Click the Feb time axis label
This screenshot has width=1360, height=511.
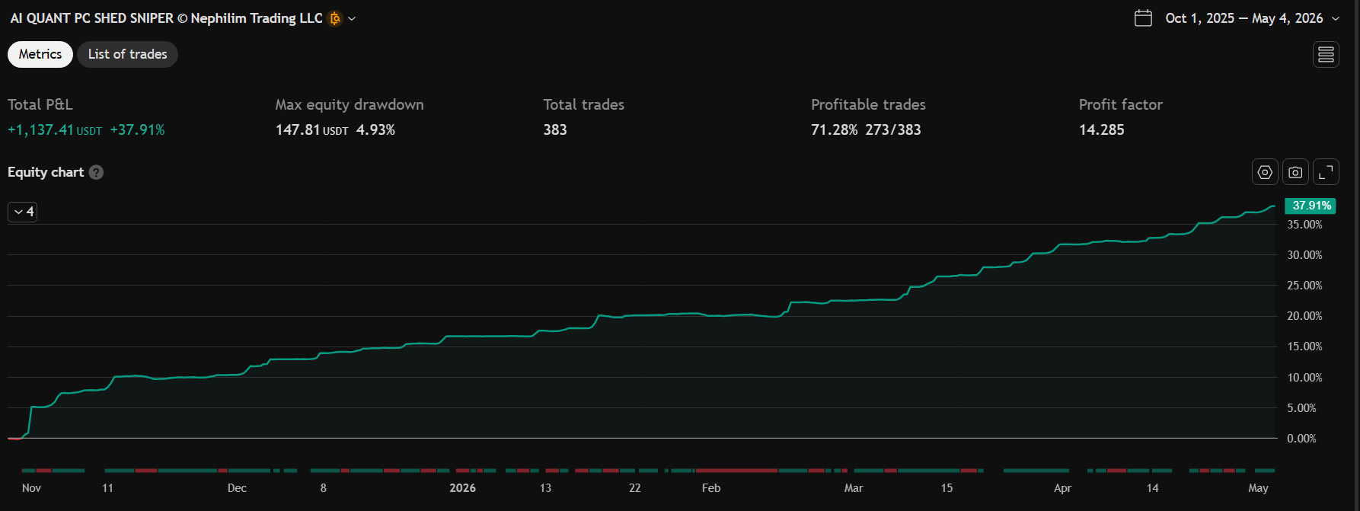(x=711, y=488)
